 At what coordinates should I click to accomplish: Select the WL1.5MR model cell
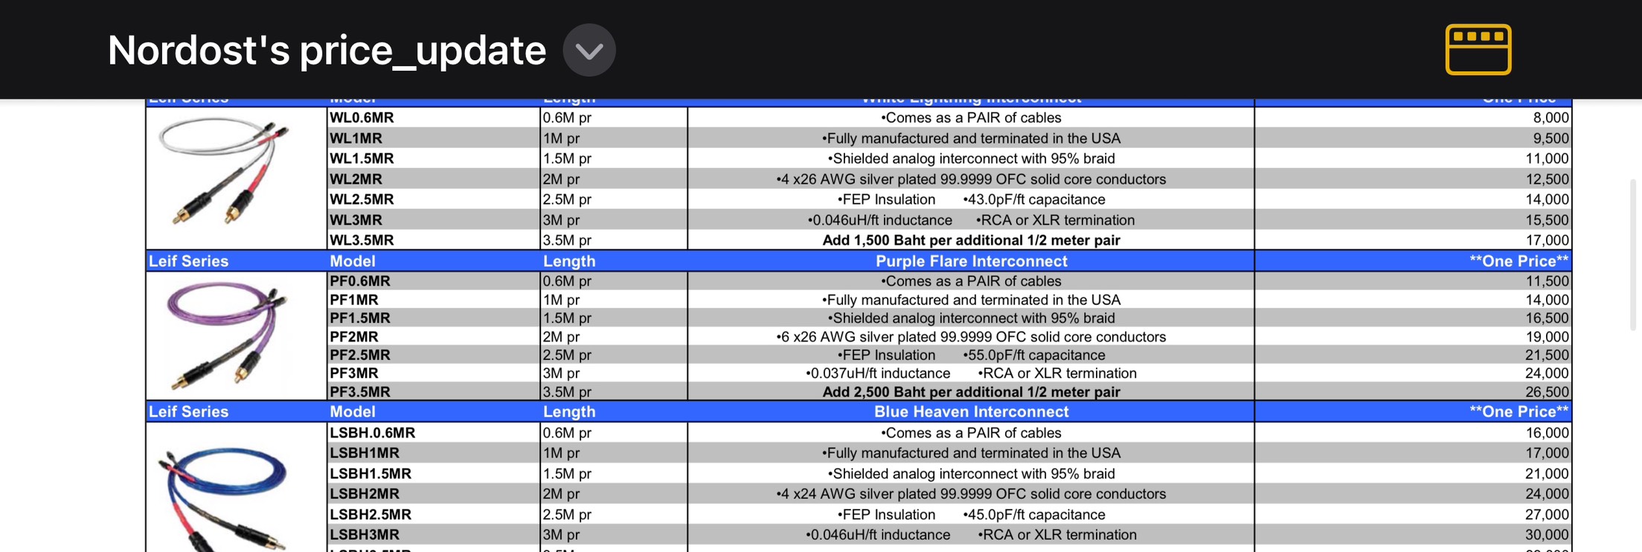click(x=433, y=158)
